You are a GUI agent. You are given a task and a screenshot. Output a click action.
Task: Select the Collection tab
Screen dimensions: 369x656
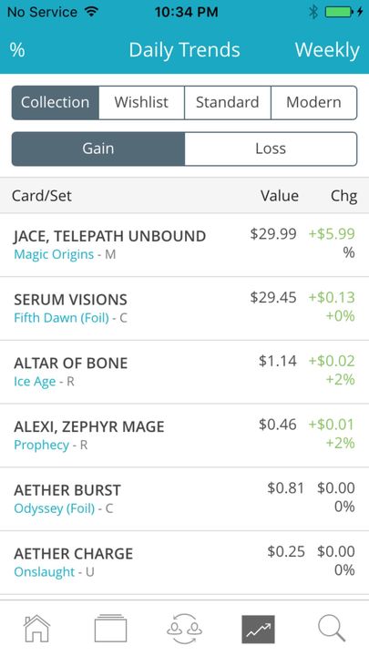[56, 102]
